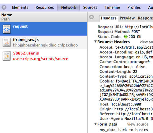Collapse the Form Data section

coord(95,124)
